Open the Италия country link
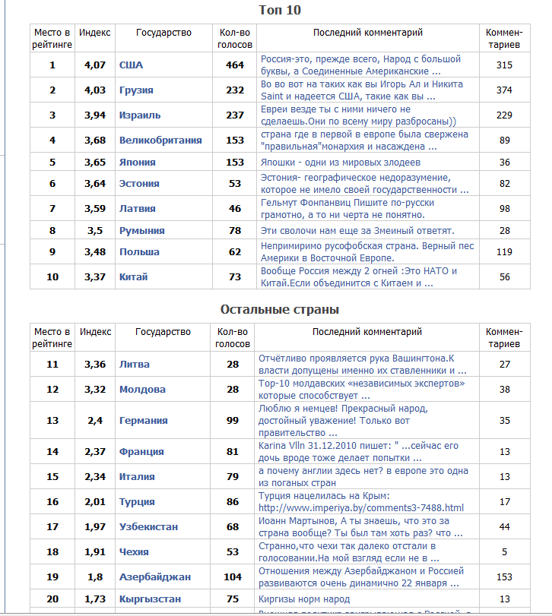This screenshot has height=616, width=552. click(x=137, y=476)
